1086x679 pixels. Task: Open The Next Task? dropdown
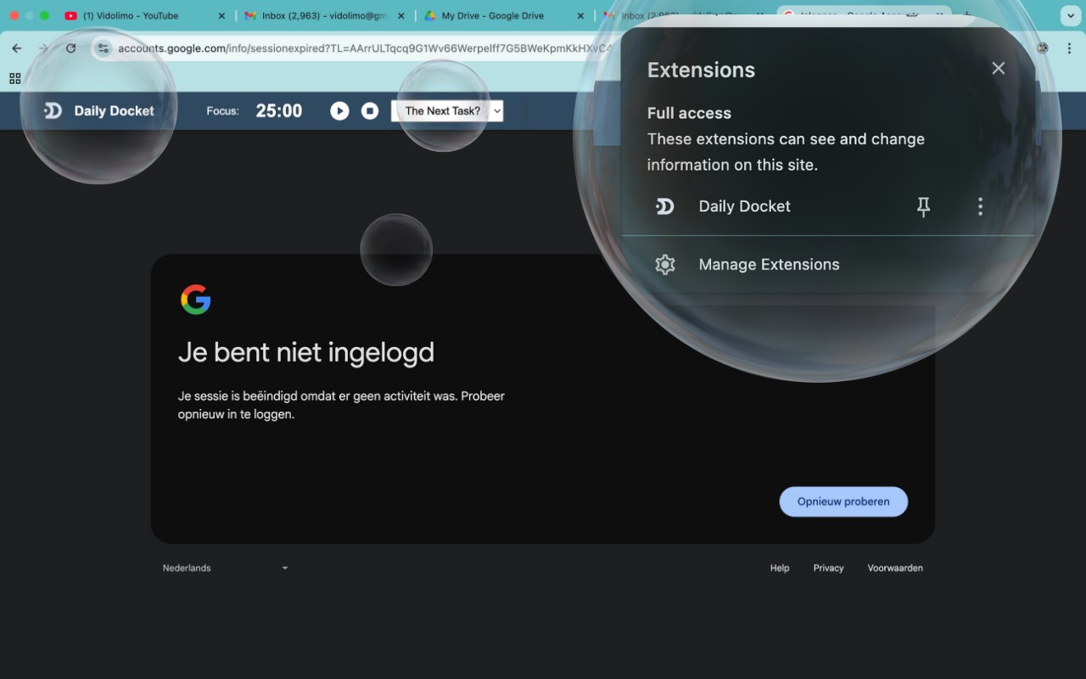click(447, 111)
